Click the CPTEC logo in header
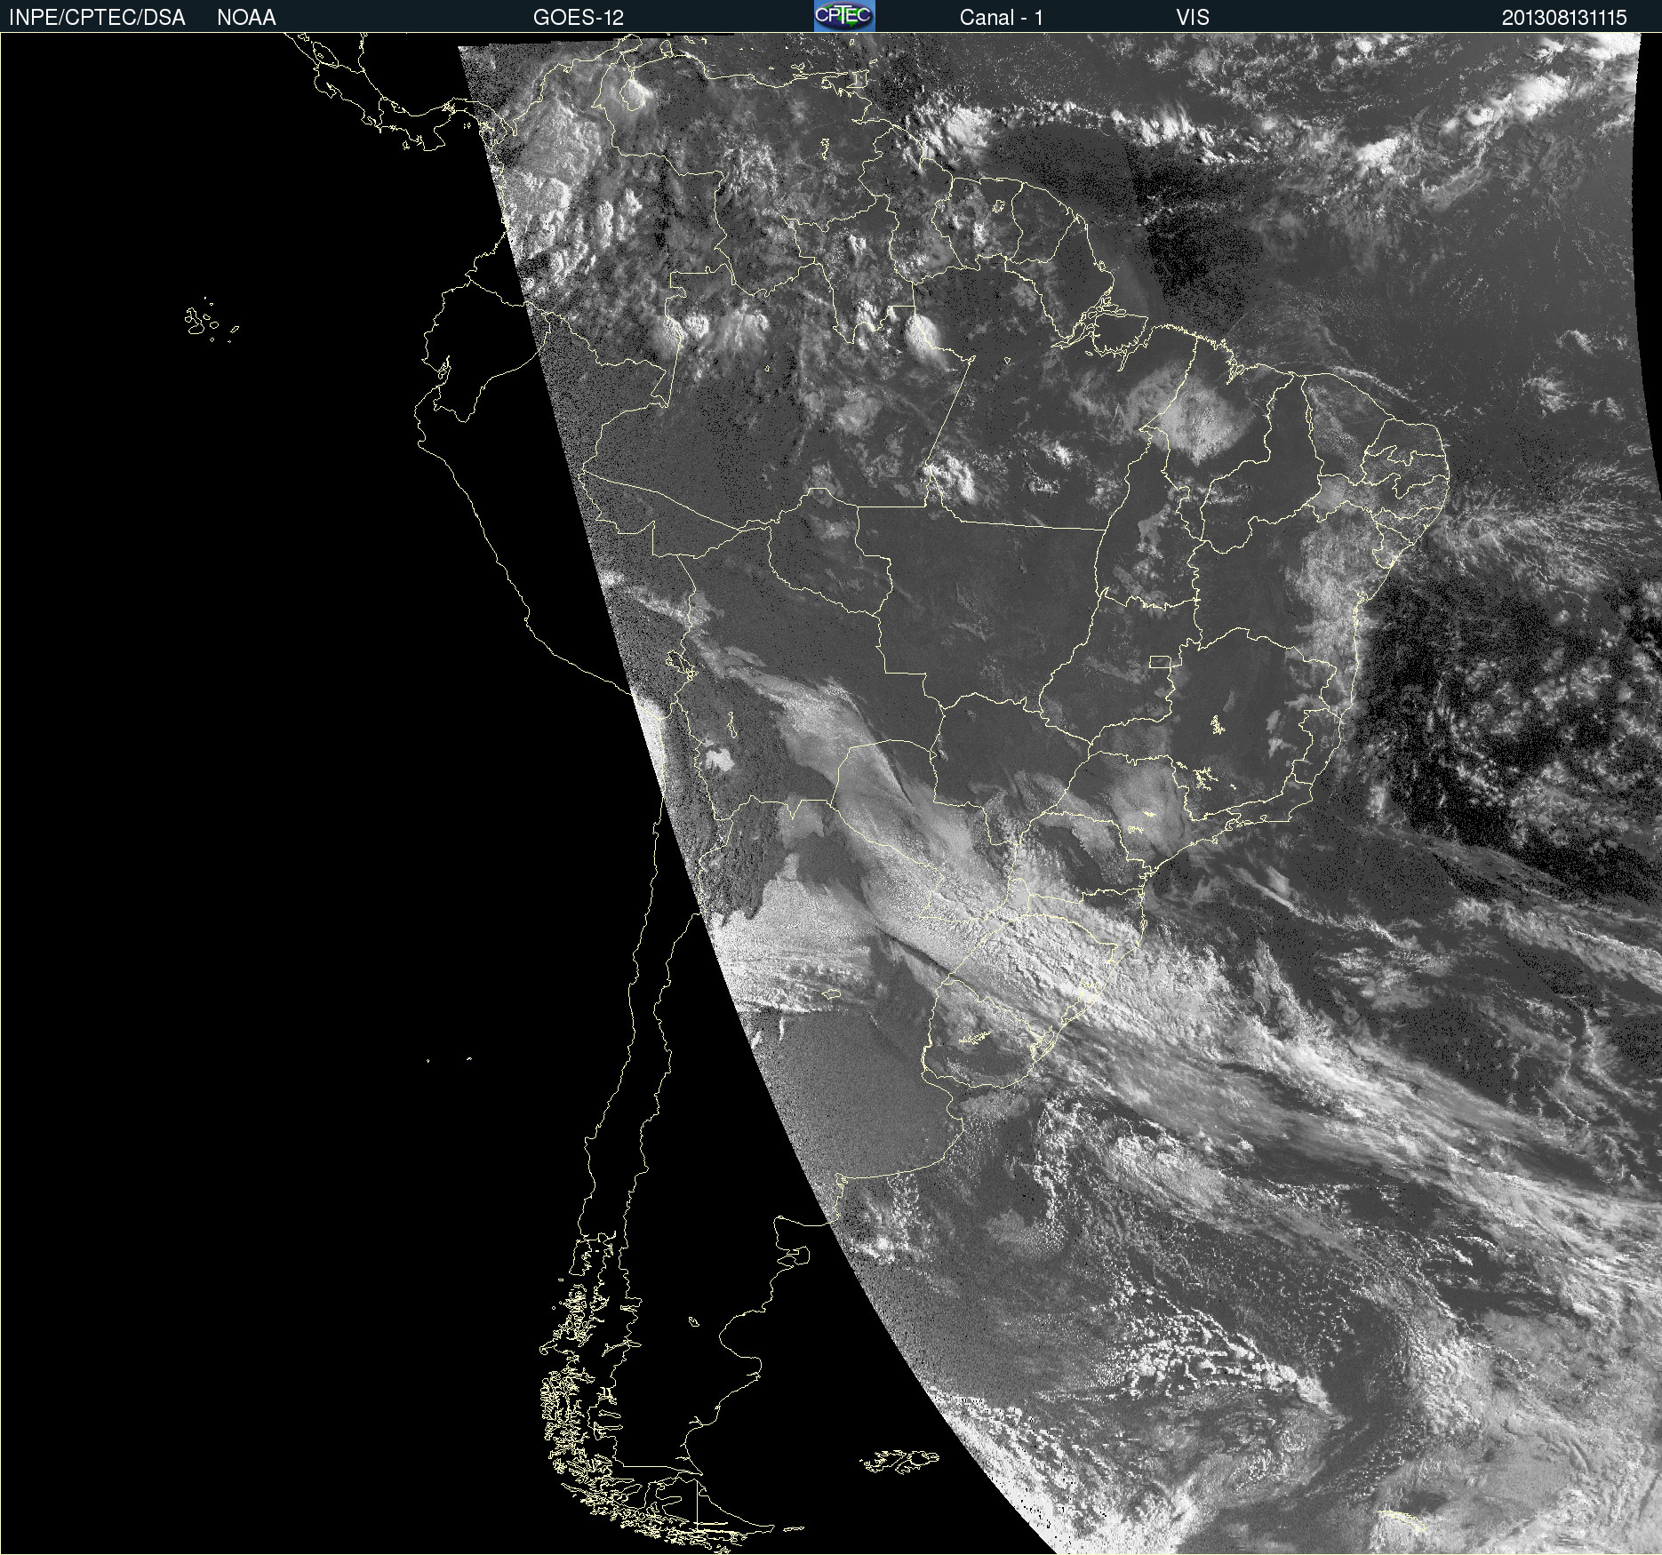 point(844,16)
